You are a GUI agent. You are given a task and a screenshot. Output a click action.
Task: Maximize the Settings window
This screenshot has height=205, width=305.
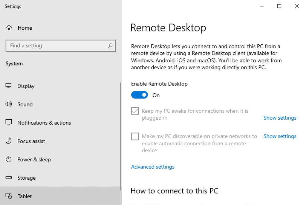[279, 6]
